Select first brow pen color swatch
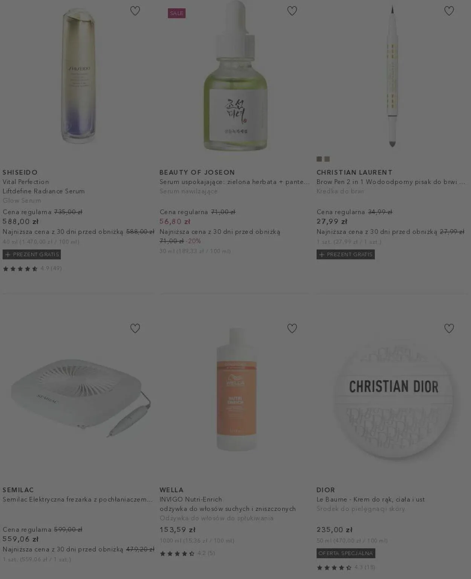The image size is (471, 579). [x=319, y=159]
